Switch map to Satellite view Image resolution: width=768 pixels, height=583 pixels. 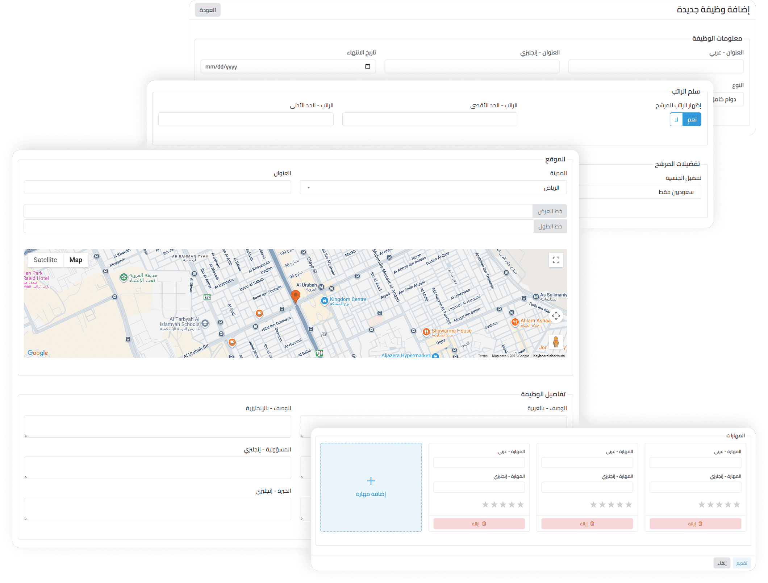pos(45,260)
